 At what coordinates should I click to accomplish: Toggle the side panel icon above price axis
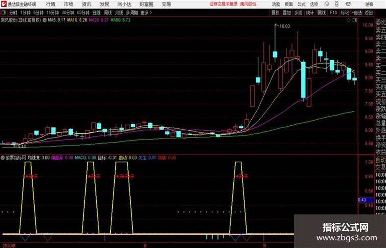coord(355,20)
